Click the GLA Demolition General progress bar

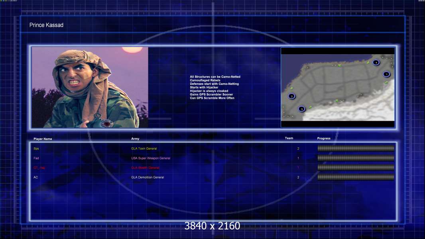tap(356, 177)
